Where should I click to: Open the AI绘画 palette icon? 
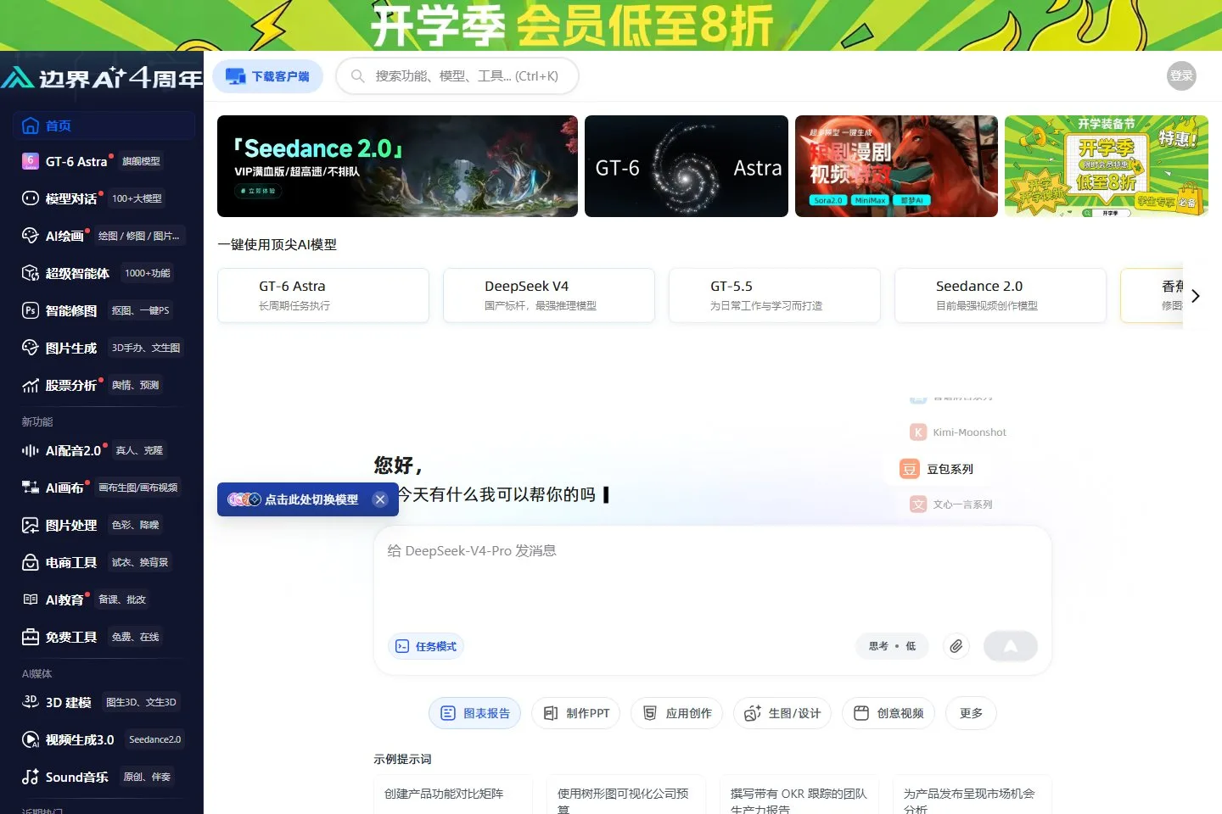pyautogui.click(x=31, y=236)
